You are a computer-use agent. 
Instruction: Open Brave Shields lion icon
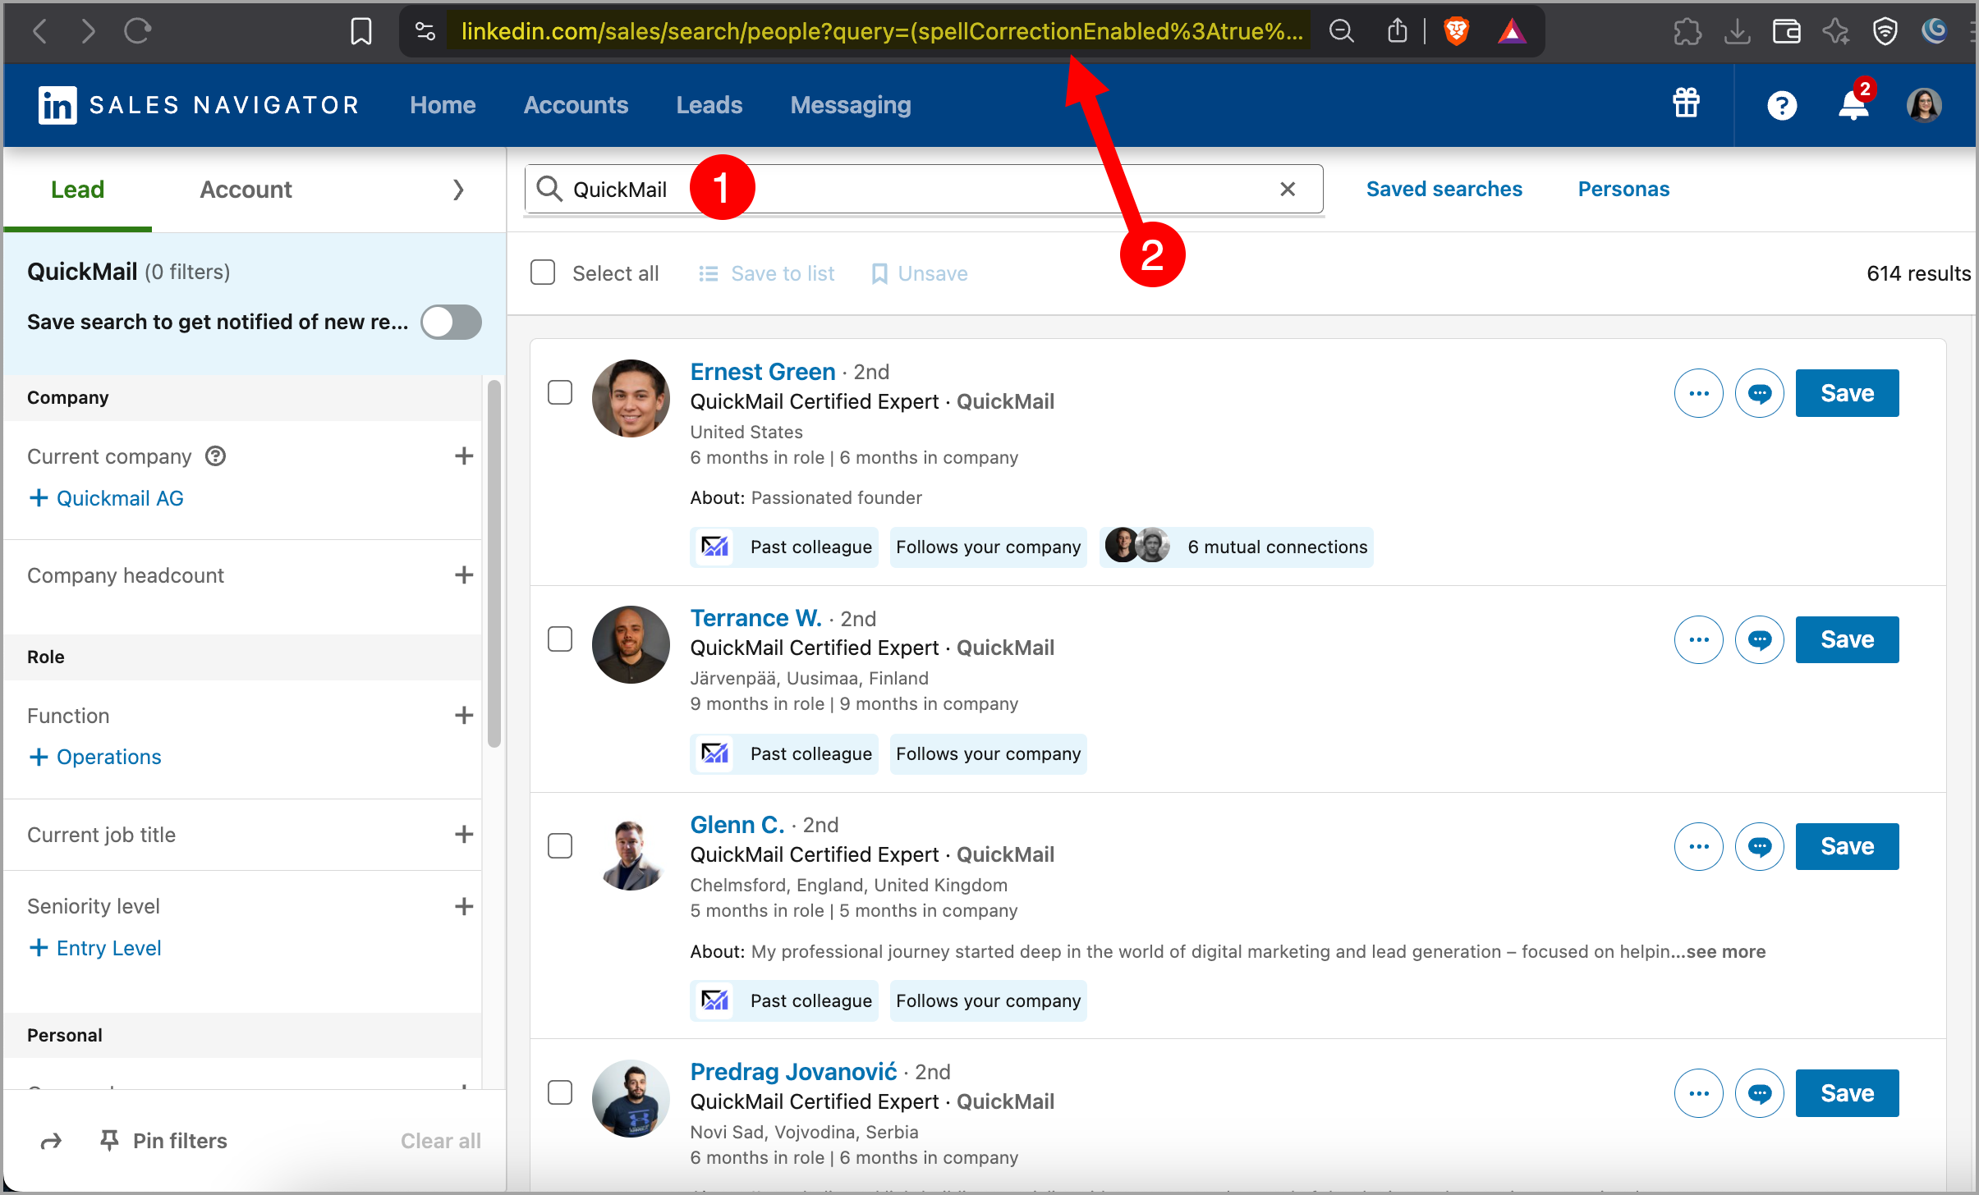(1456, 31)
